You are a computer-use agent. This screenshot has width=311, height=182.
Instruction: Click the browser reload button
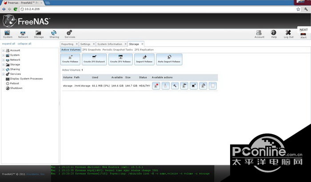click(x=15, y=9)
